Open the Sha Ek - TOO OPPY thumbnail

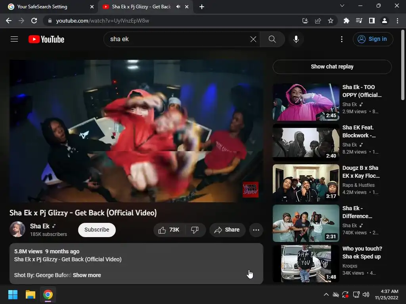click(x=306, y=102)
